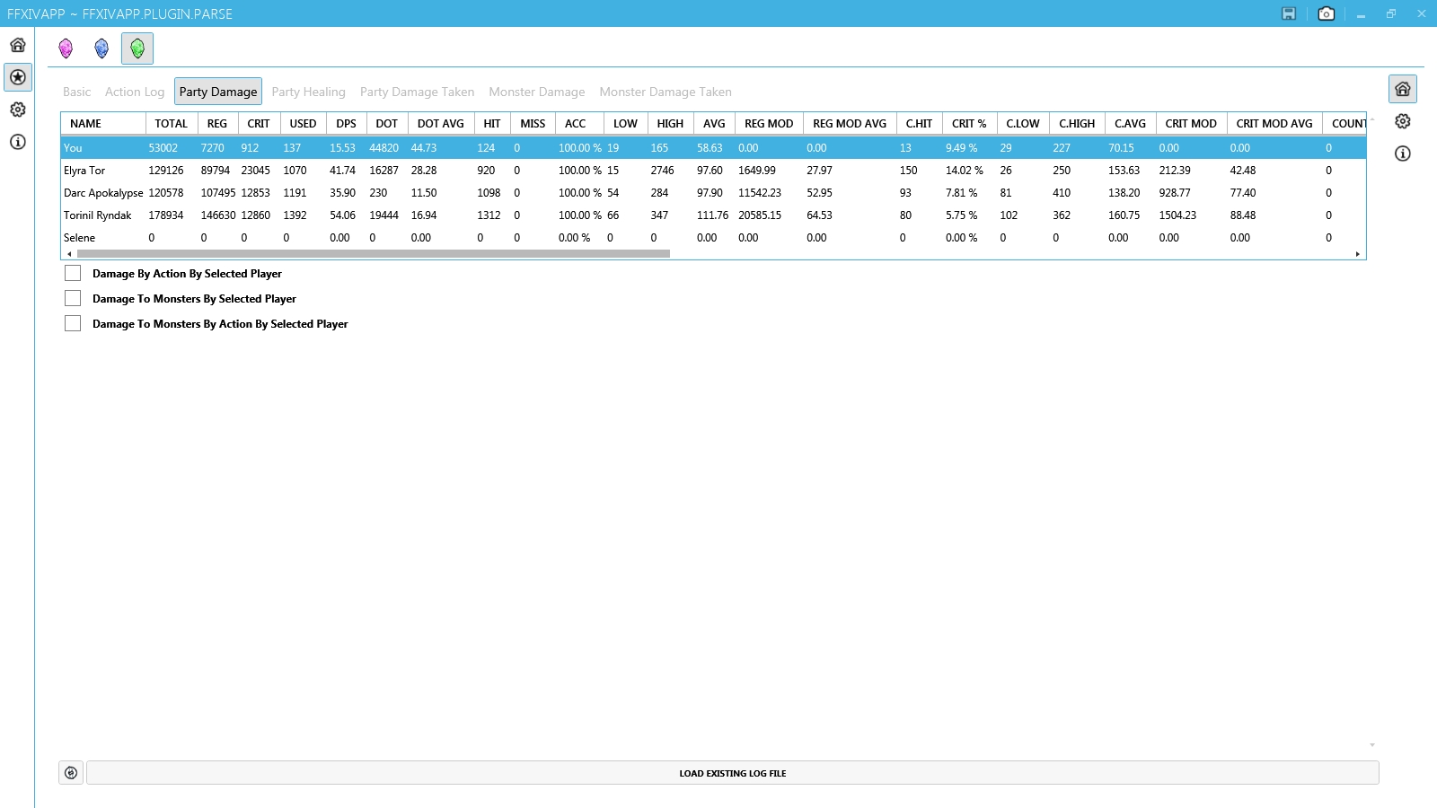Screen dimensions: 1437x808
Task: Select the green crystal icon
Action: pos(137,48)
